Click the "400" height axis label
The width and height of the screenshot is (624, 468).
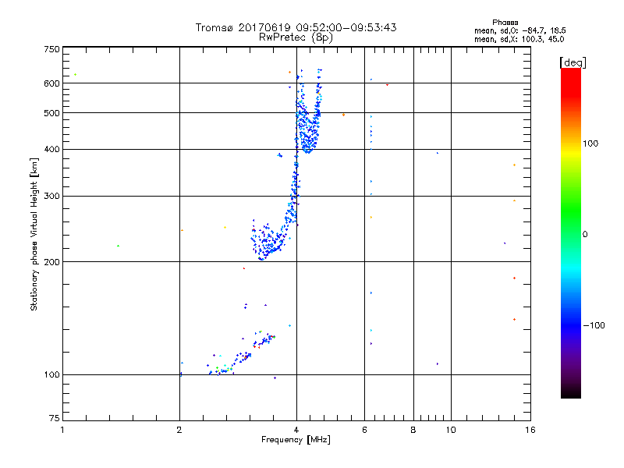51,149
